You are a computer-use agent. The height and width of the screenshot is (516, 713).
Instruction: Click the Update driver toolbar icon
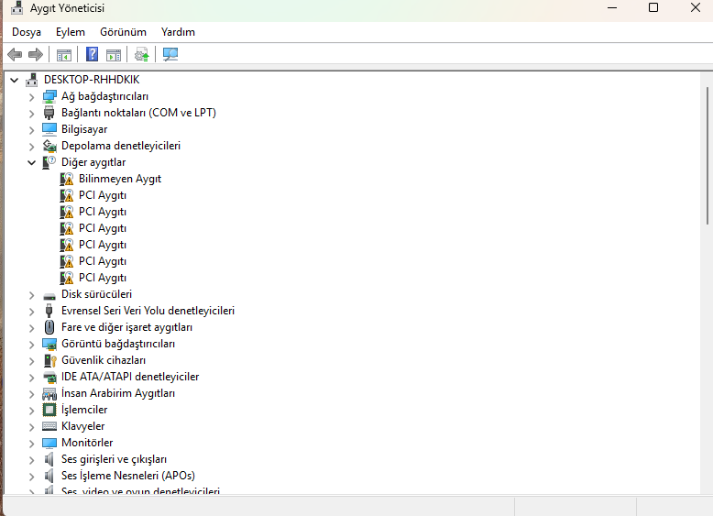[142, 55]
